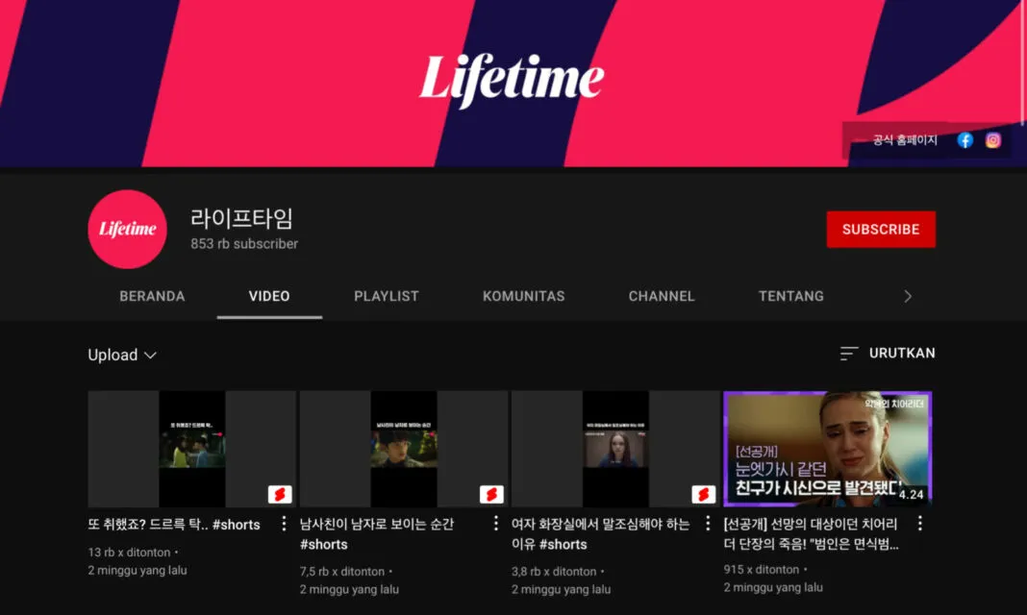The image size is (1027, 615).
Task: Click the Lifetime channel avatar
Action: pyautogui.click(x=127, y=229)
